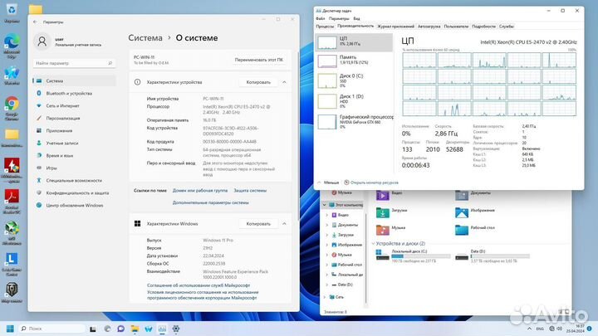Switch to the Подробности tab in Task Manager
This screenshot has width=598, height=336.
coord(483,27)
